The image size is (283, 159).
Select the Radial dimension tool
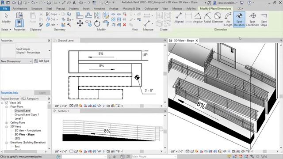(x=207, y=18)
